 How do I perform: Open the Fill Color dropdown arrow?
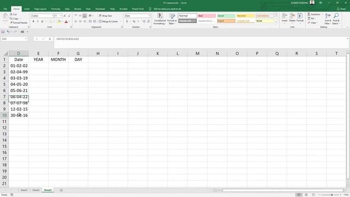click(x=62, y=21)
